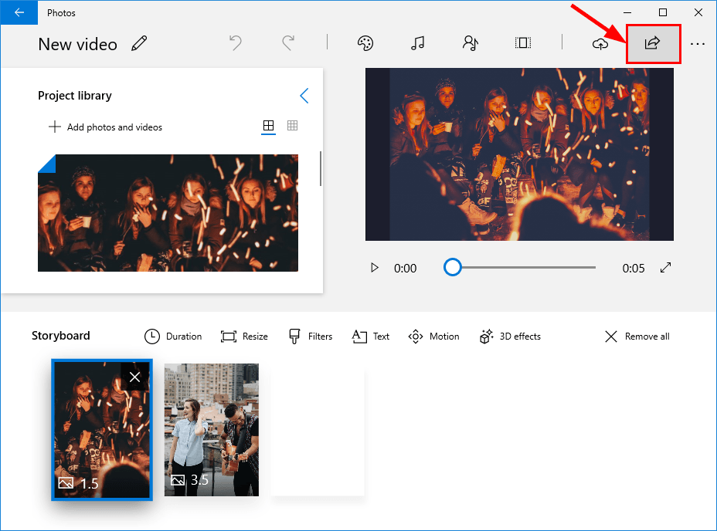Viewport: 717px width, 531px height.
Task: Open the background music note icon
Action: coord(418,44)
